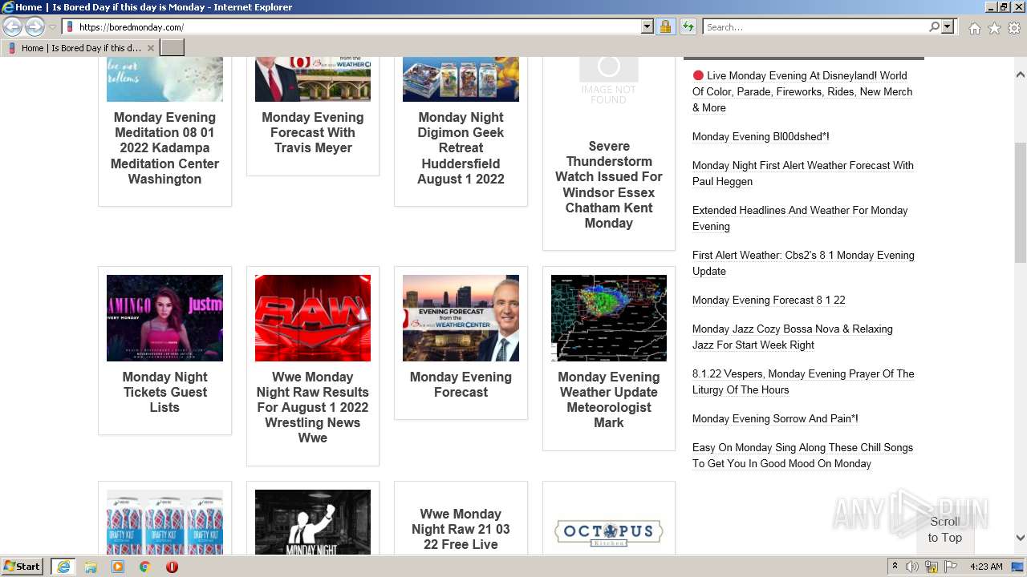The width and height of the screenshot is (1027, 577).
Task: Click the Scroll to Top button
Action: 945,530
